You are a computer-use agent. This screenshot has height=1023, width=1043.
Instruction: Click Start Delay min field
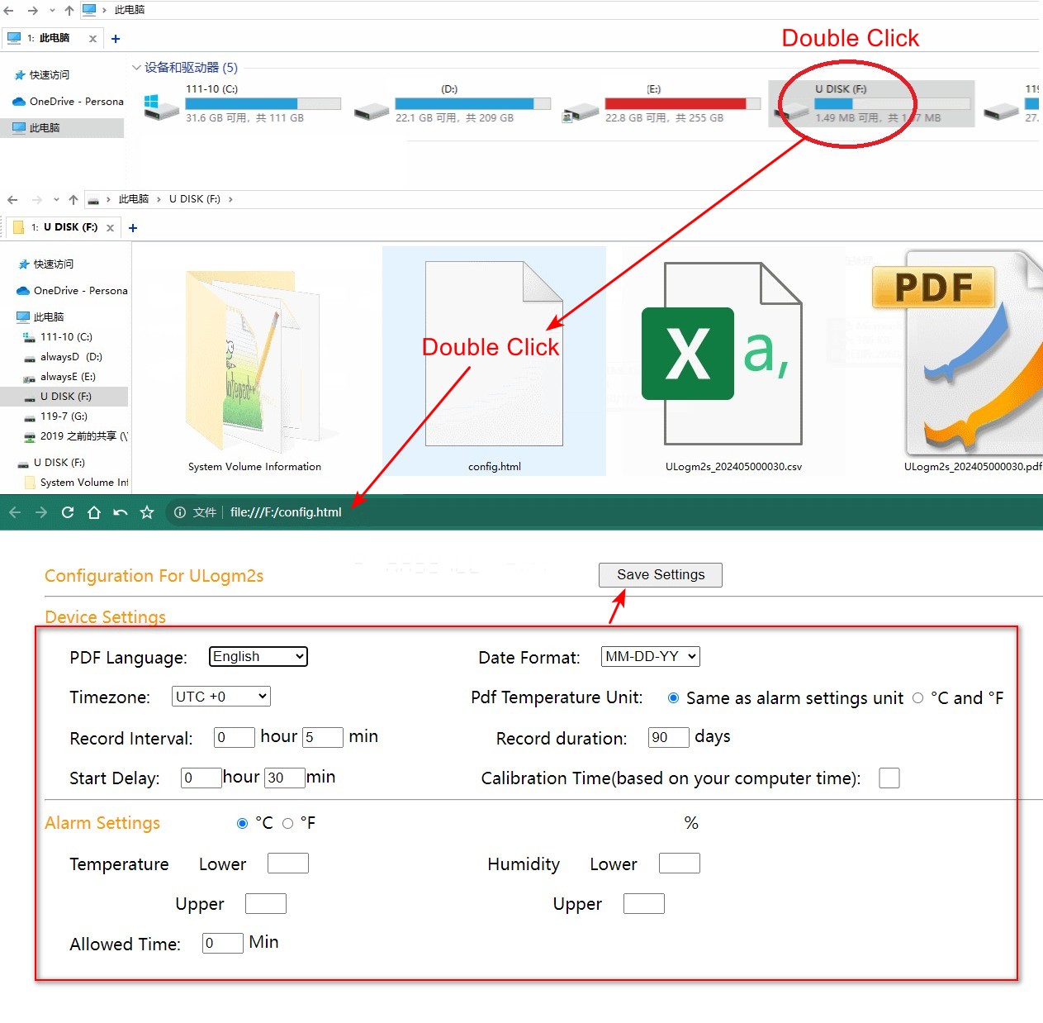pyautogui.click(x=285, y=778)
